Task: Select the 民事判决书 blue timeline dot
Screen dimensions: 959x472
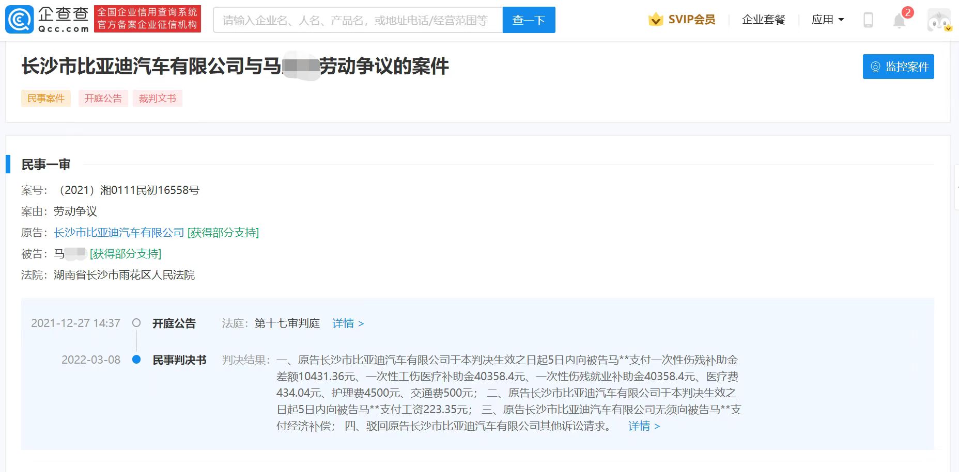Action: pyautogui.click(x=136, y=360)
